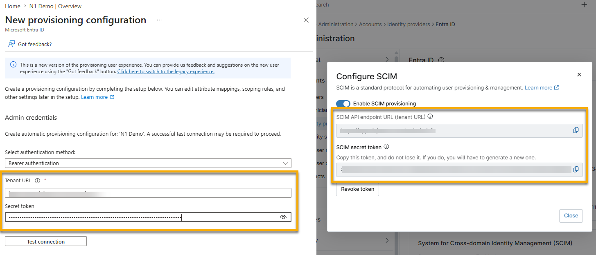Click the Close button in Configure SCIM

(571, 216)
